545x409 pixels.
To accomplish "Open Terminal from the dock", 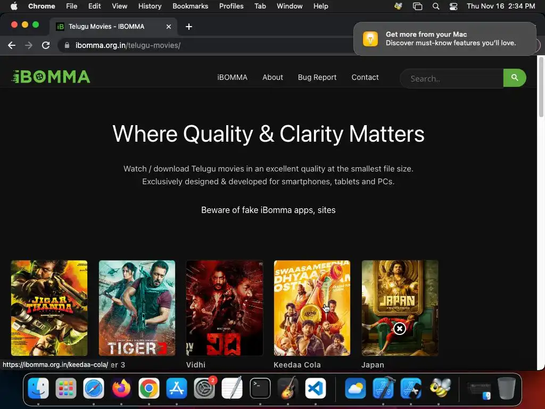I will pyautogui.click(x=260, y=388).
